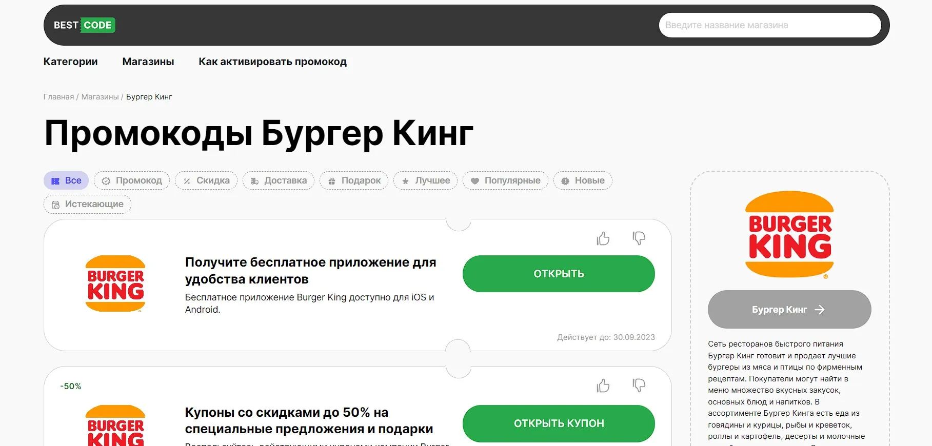The height and width of the screenshot is (446, 932).
Task: Click the ОТКРЫТЬ КУПОН button
Action: (x=559, y=423)
